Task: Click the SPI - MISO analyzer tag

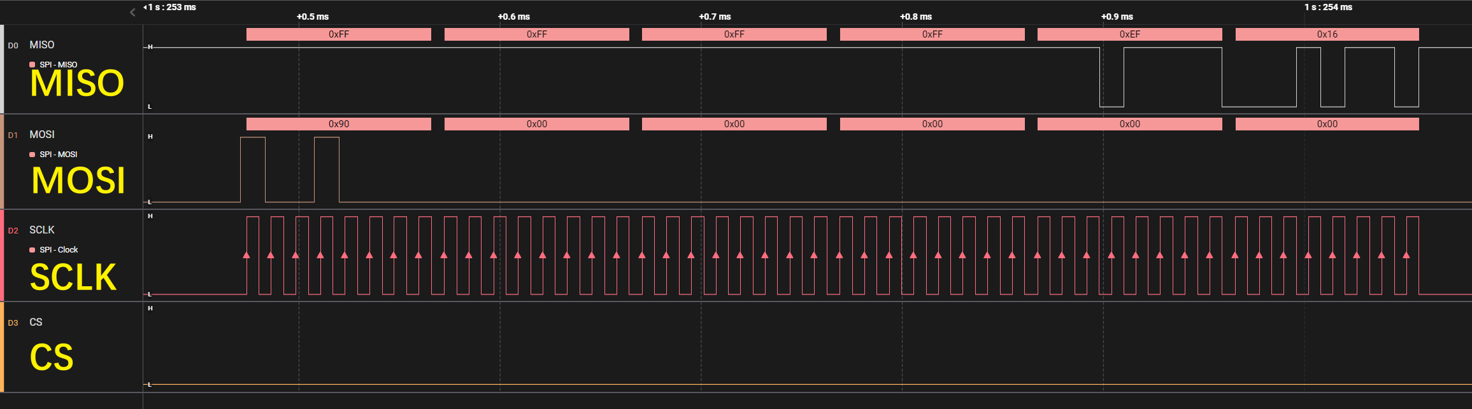Action: click(x=59, y=65)
